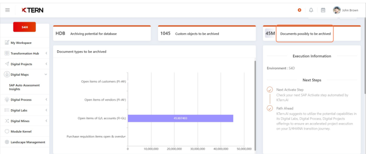Image resolution: width=366 pixels, height=154 pixels.
Task: Click the John Brown username
Action: tap(350, 10)
